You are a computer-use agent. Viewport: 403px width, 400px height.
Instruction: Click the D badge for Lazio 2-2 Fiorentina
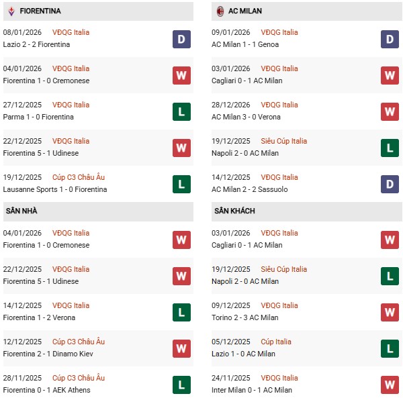[181, 39]
